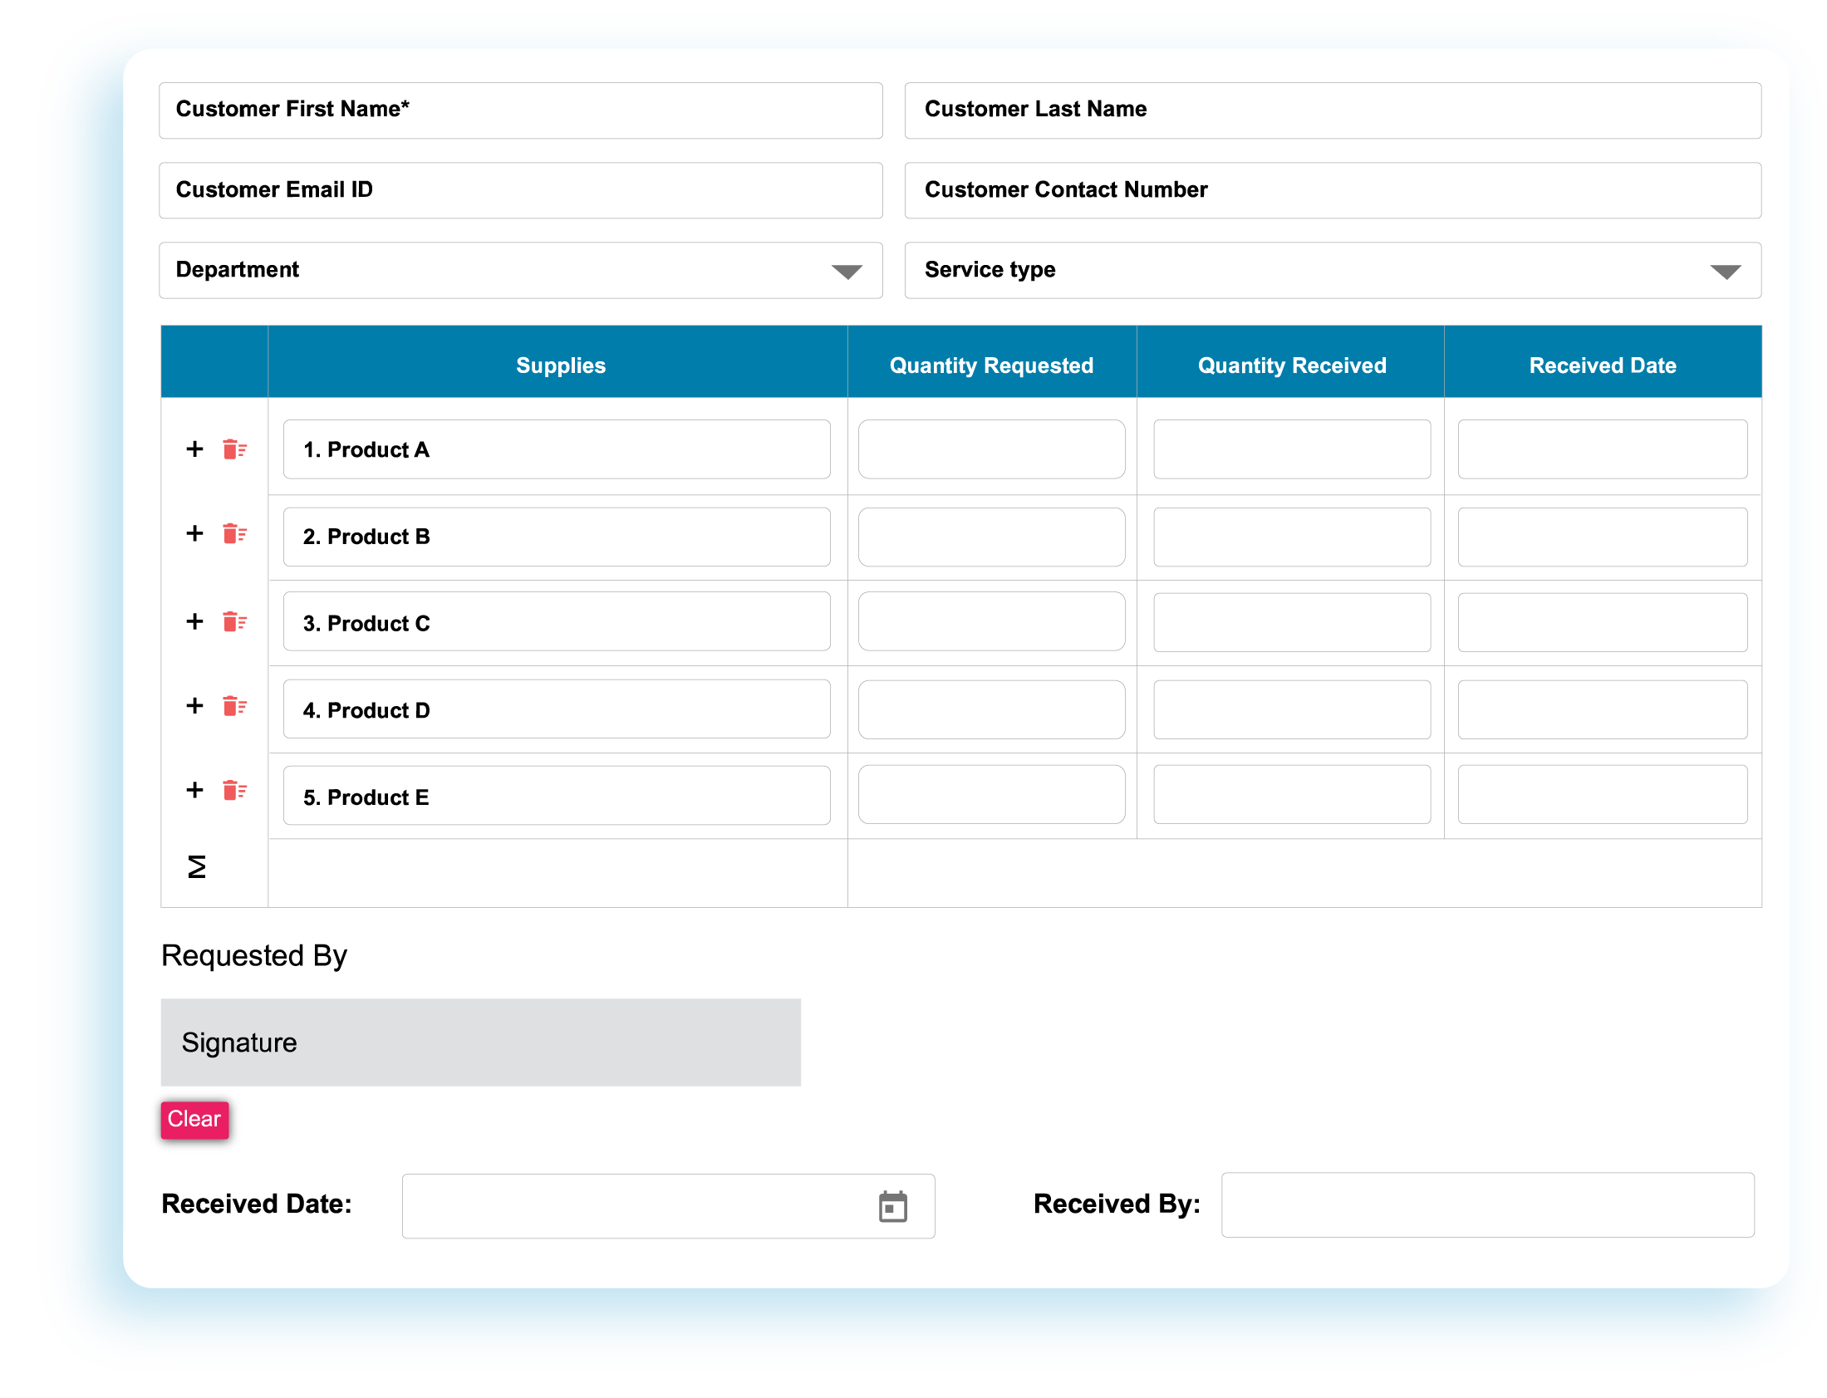
Task: Click the Quantity Requested field for Product A
Action: (x=991, y=449)
